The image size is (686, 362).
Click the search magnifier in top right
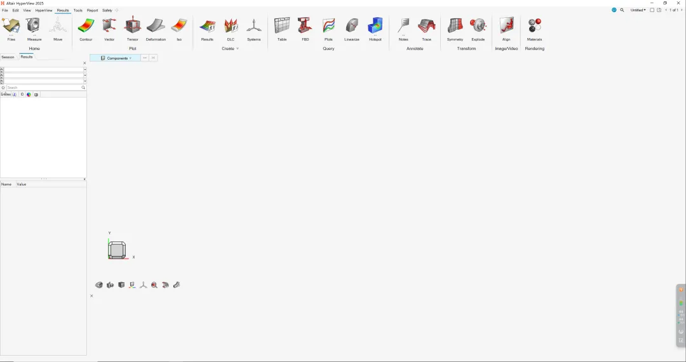click(x=622, y=10)
